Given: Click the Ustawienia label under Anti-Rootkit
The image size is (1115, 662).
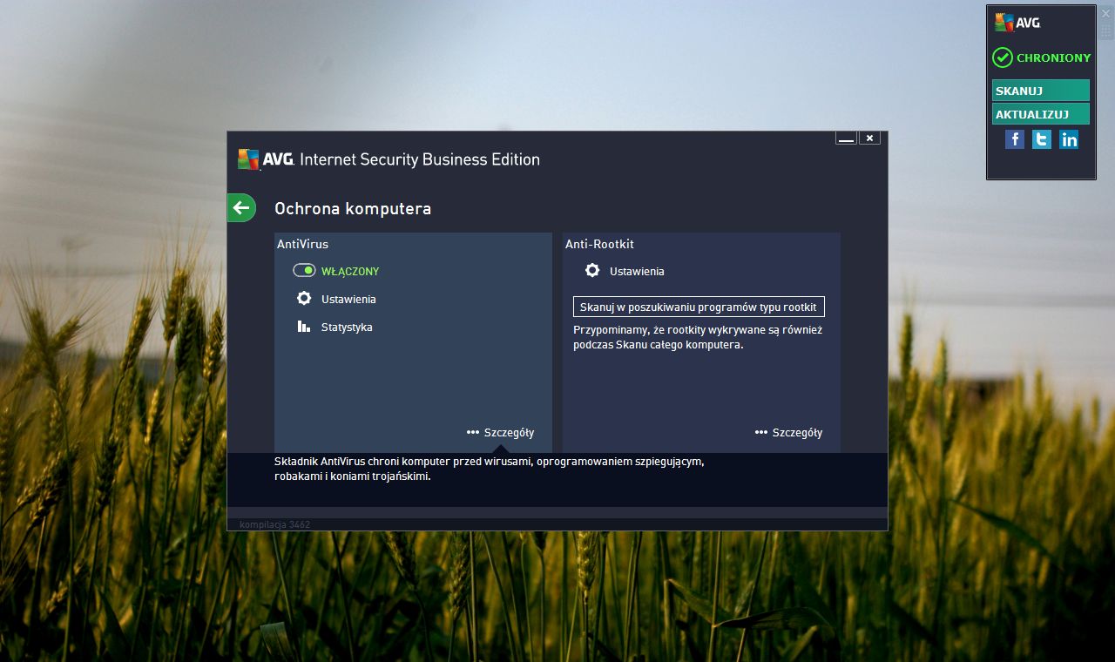Looking at the screenshot, I should point(637,272).
